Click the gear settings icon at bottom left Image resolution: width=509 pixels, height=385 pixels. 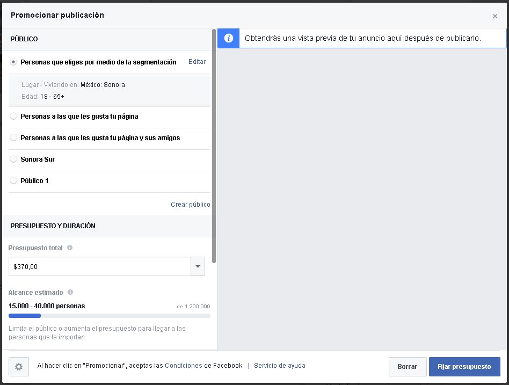click(19, 367)
